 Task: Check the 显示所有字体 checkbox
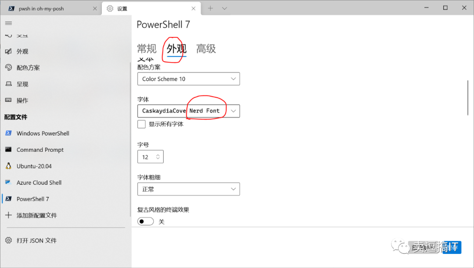pos(141,124)
